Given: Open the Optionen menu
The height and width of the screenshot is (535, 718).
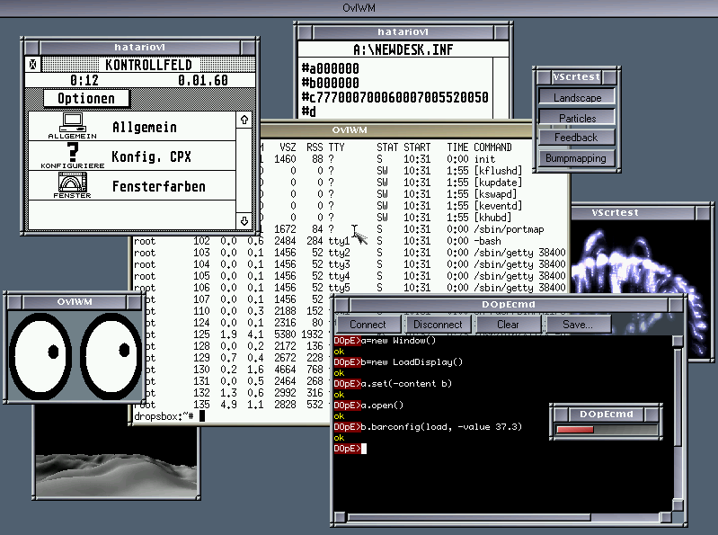Looking at the screenshot, I should [86, 99].
